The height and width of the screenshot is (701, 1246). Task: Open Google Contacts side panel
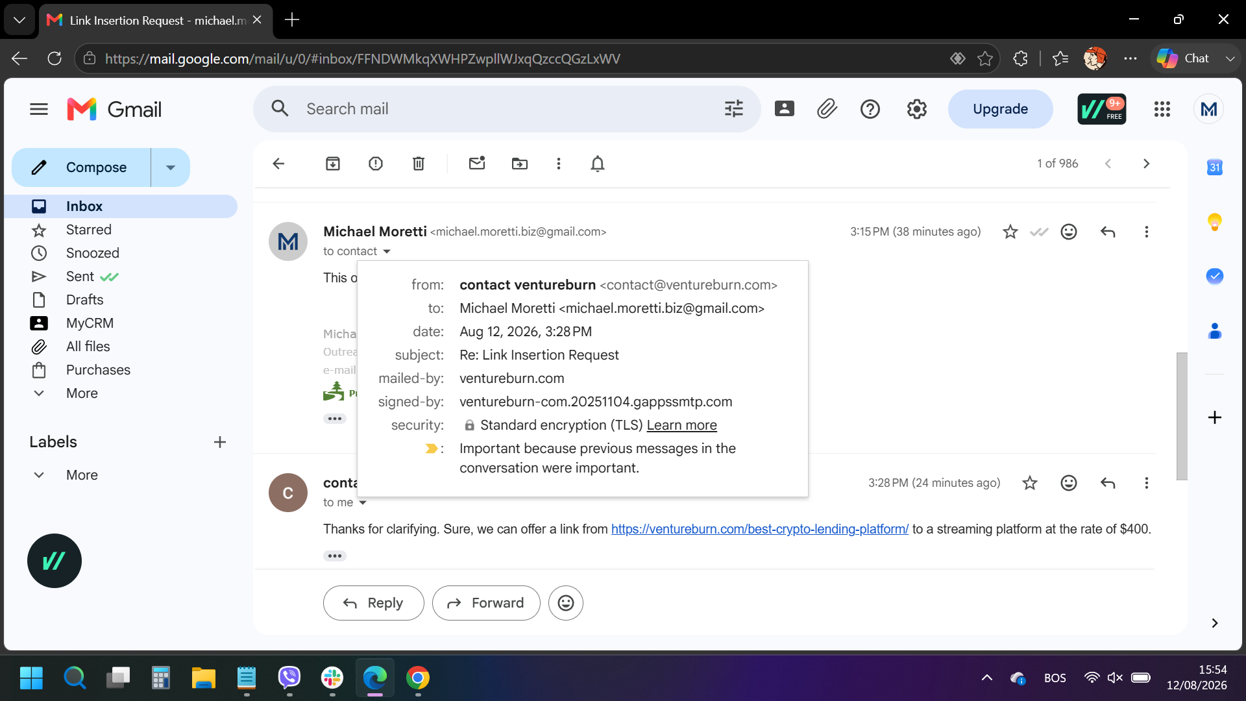pos(1215,331)
